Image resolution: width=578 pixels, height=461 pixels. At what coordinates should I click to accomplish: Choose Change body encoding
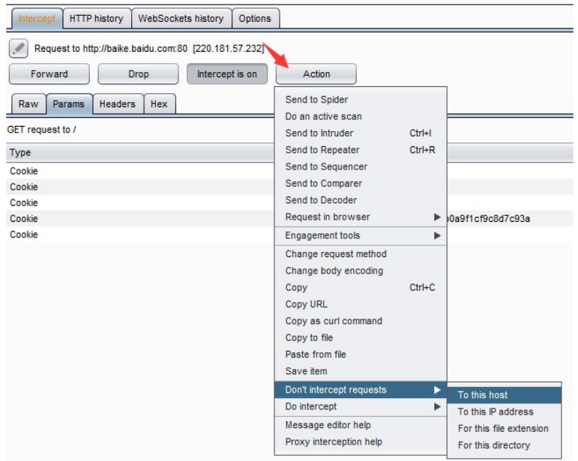361,271
